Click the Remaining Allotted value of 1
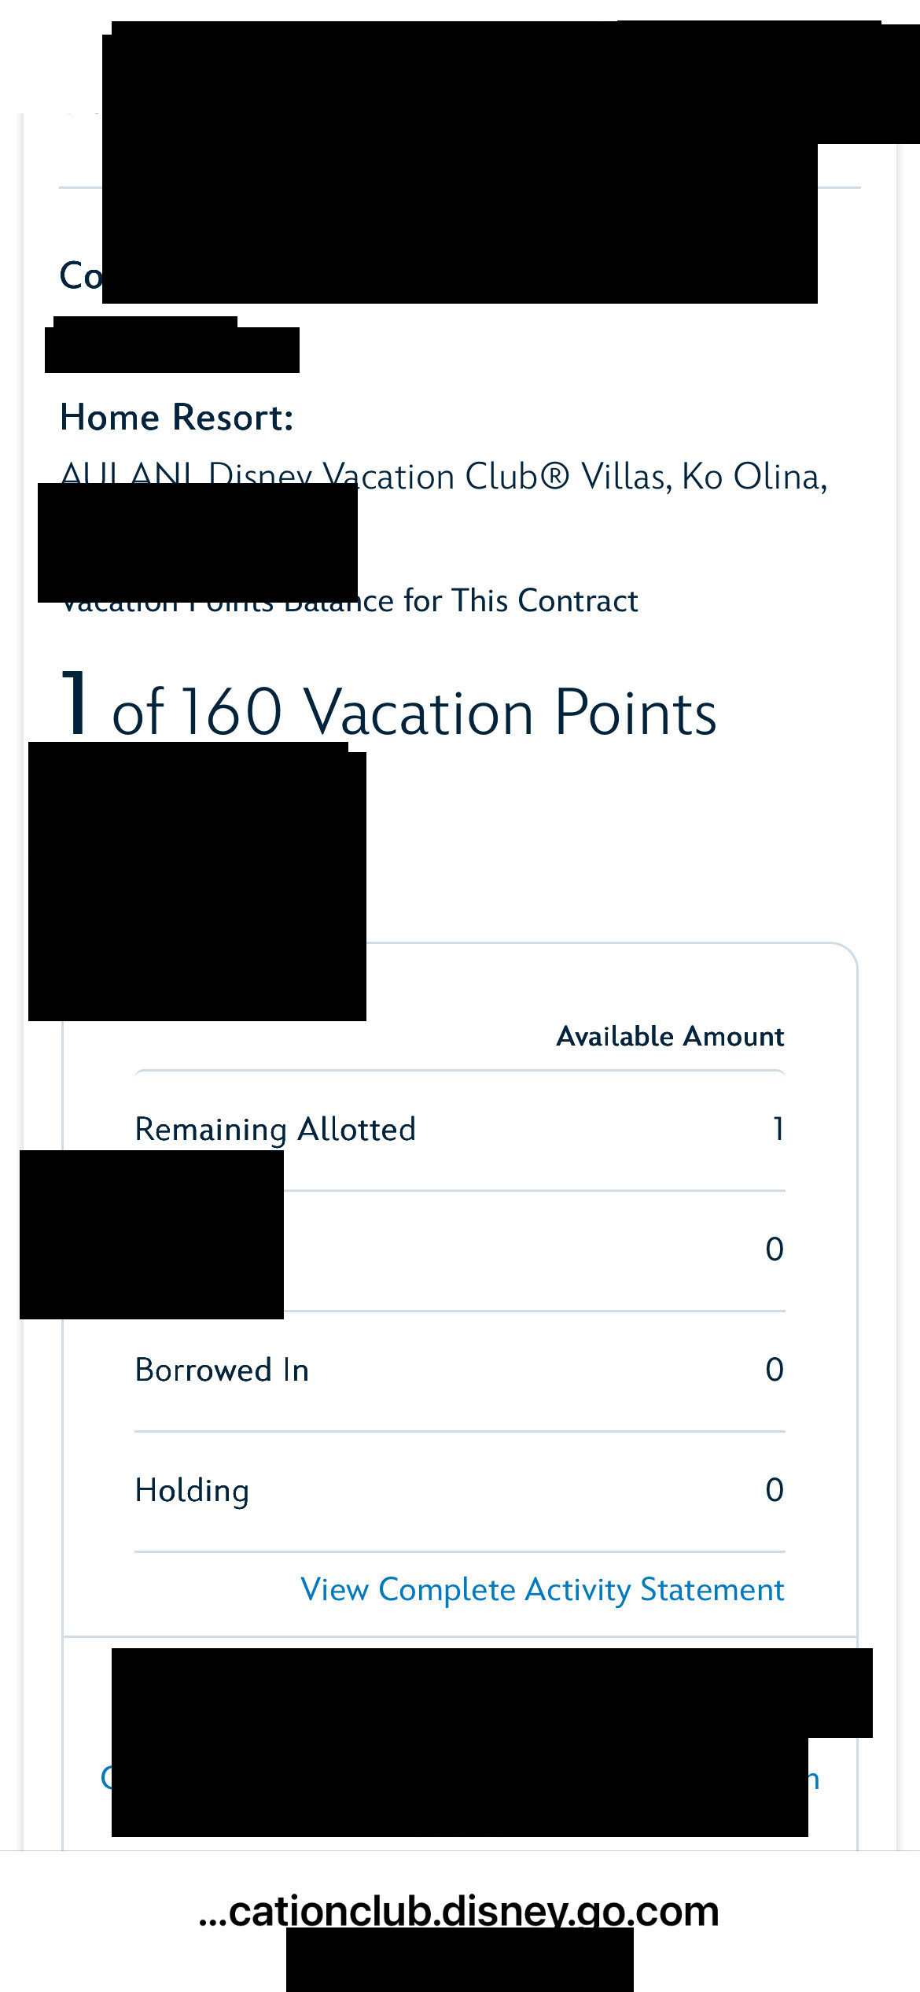The image size is (920, 1992). 778,1129
